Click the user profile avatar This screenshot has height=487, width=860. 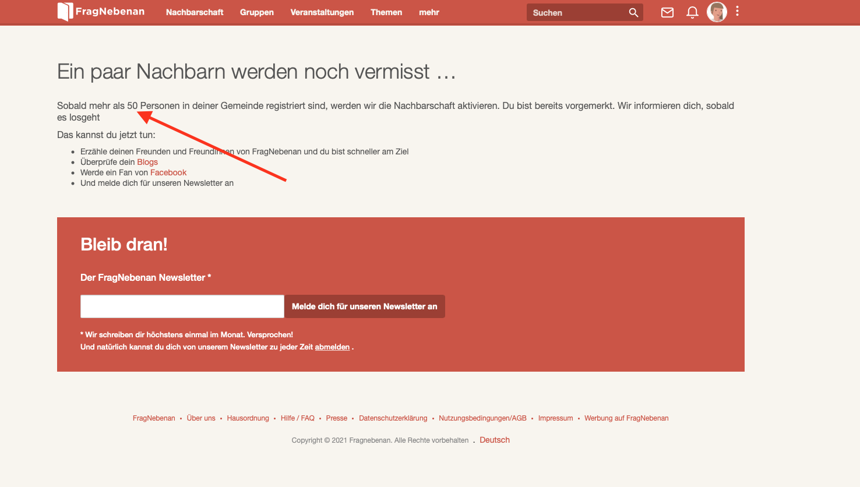pos(717,12)
